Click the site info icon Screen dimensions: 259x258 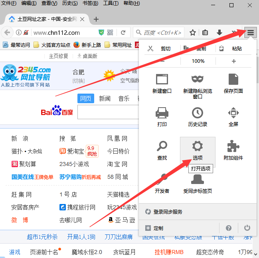click(x=19, y=32)
